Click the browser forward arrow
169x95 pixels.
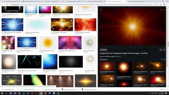tap(5, 5)
